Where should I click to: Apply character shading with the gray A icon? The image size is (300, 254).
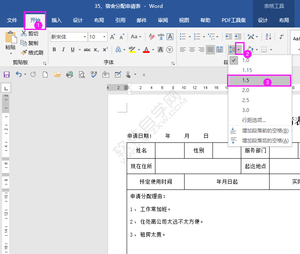point(160,50)
